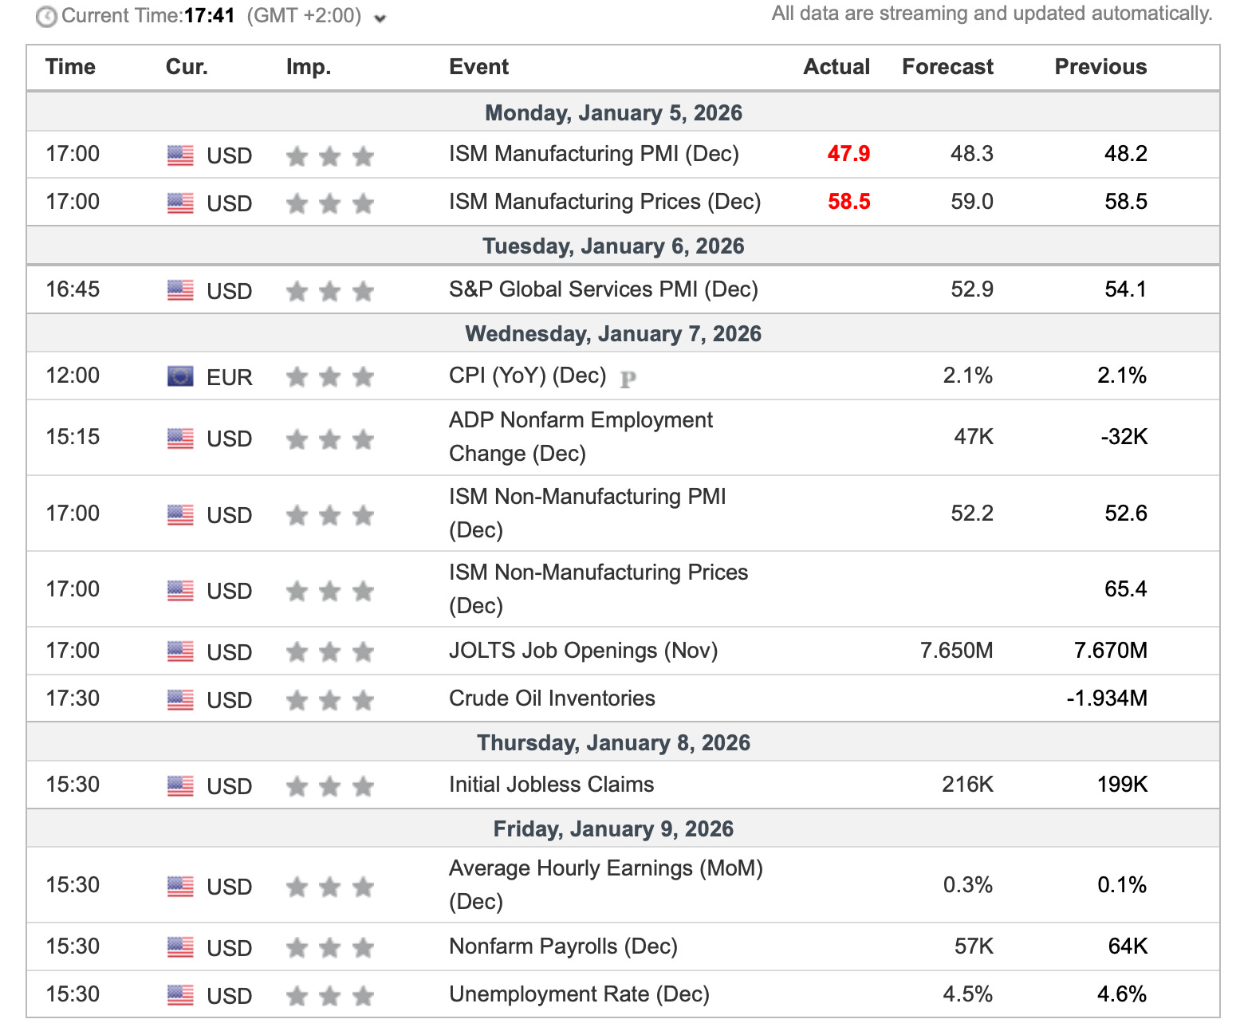The width and height of the screenshot is (1236, 1027).
Task: Click importance stars for Nonfarm Payrolls
Action: (330, 947)
